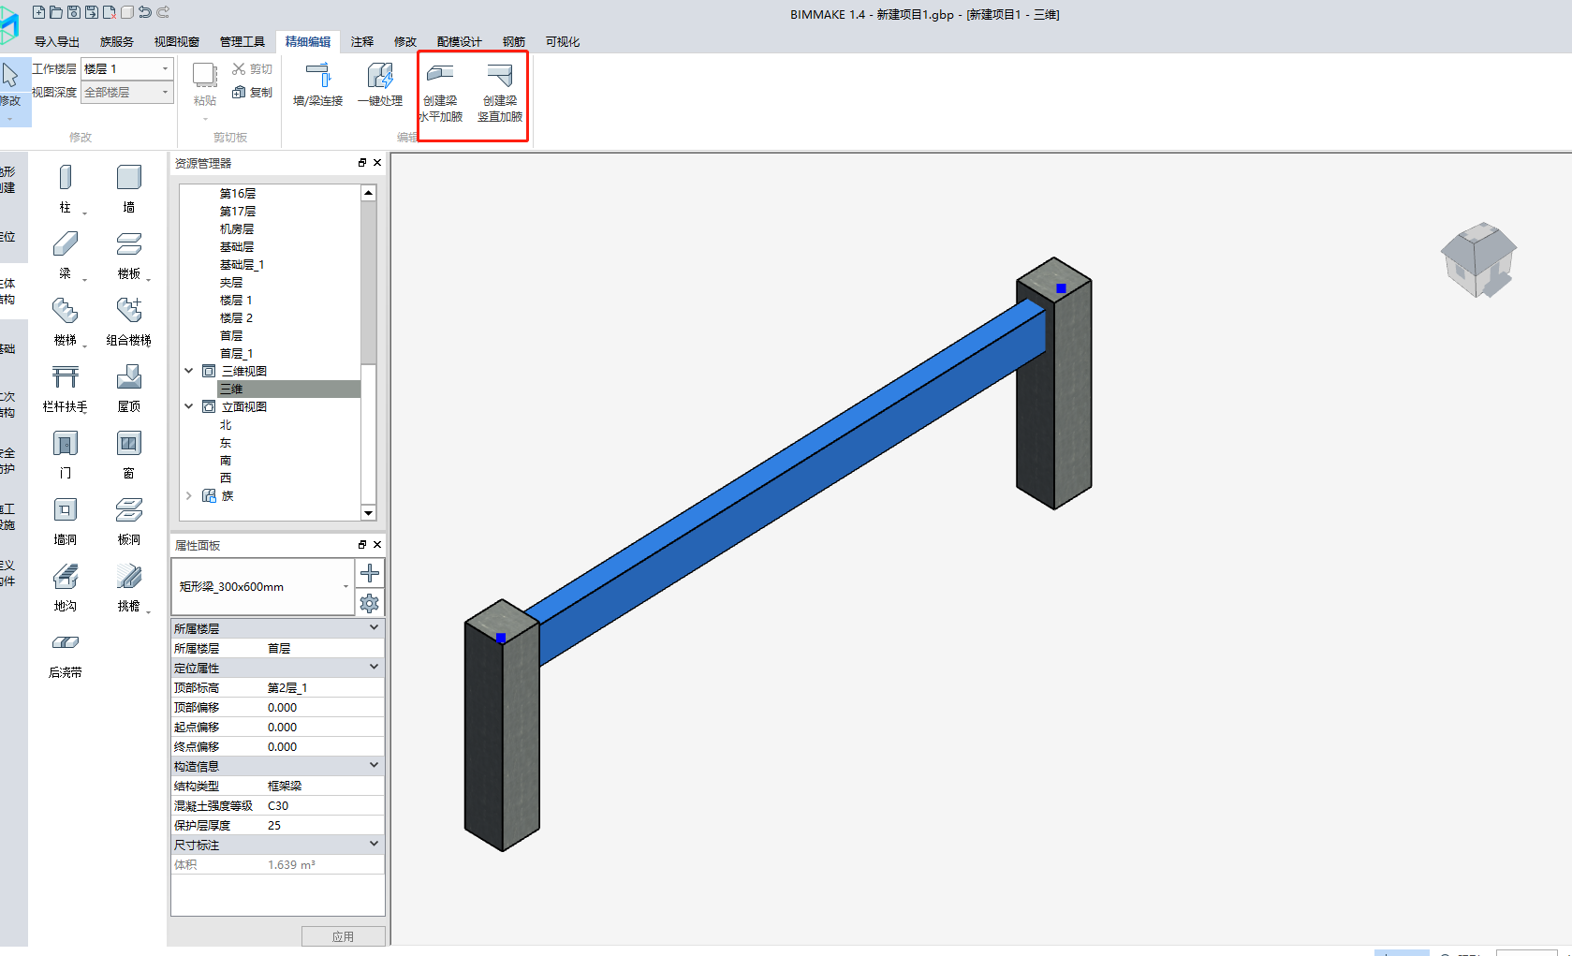This screenshot has width=1572, height=956.
Task: Click the 应用 apply button
Action: click(x=344, y=936)
